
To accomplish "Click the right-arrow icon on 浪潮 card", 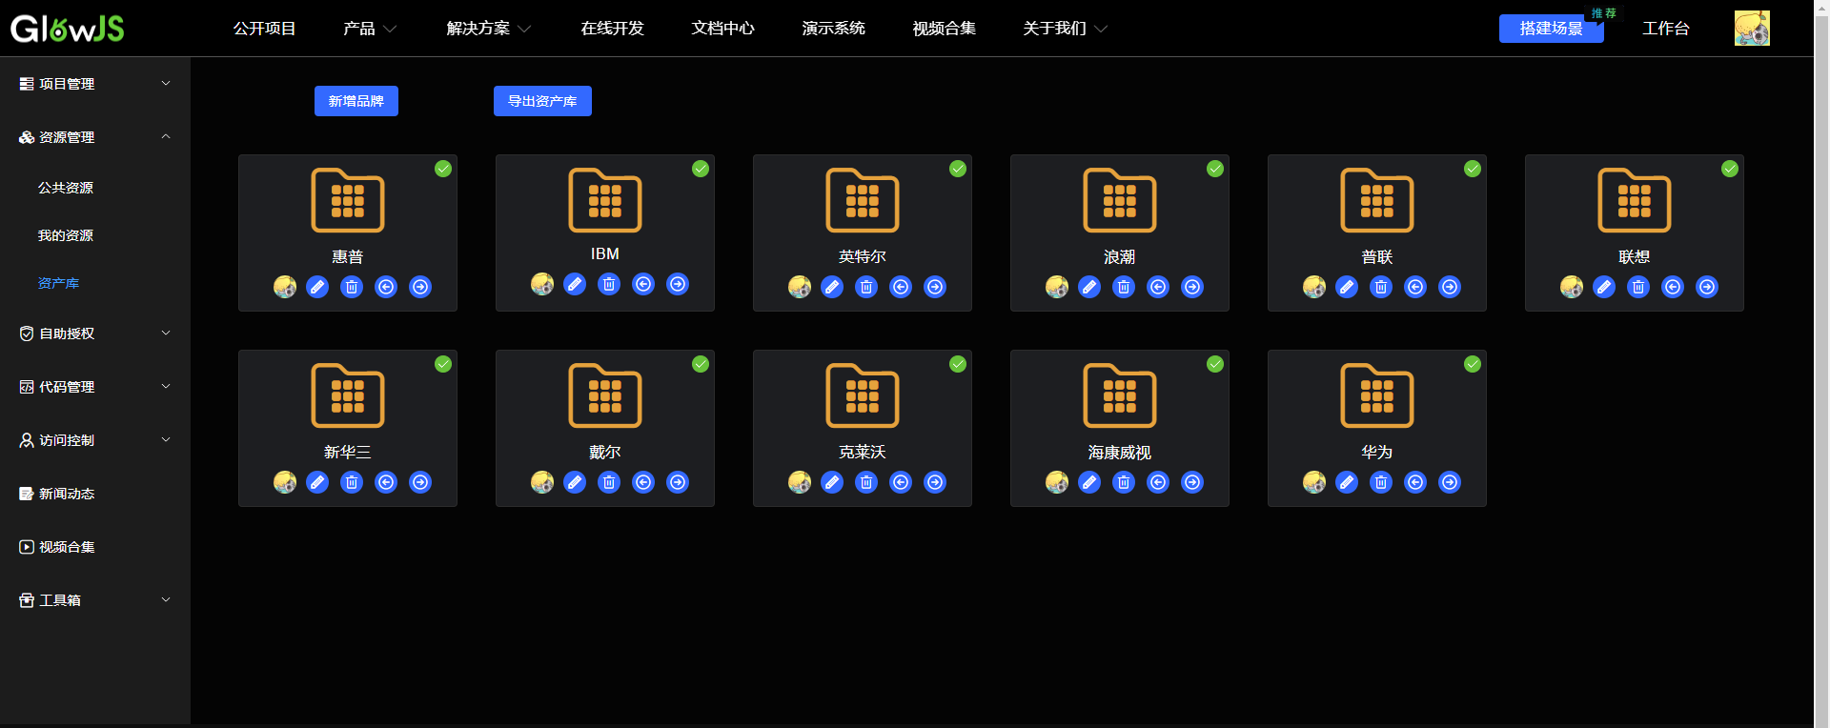I will (x=1192, y=287).
